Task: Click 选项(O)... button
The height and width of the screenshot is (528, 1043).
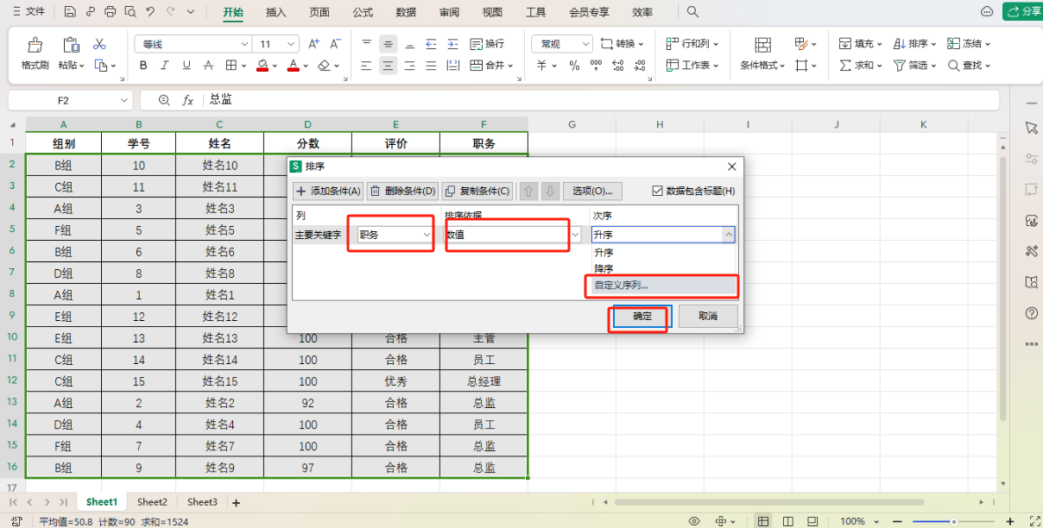Action: 593,191
